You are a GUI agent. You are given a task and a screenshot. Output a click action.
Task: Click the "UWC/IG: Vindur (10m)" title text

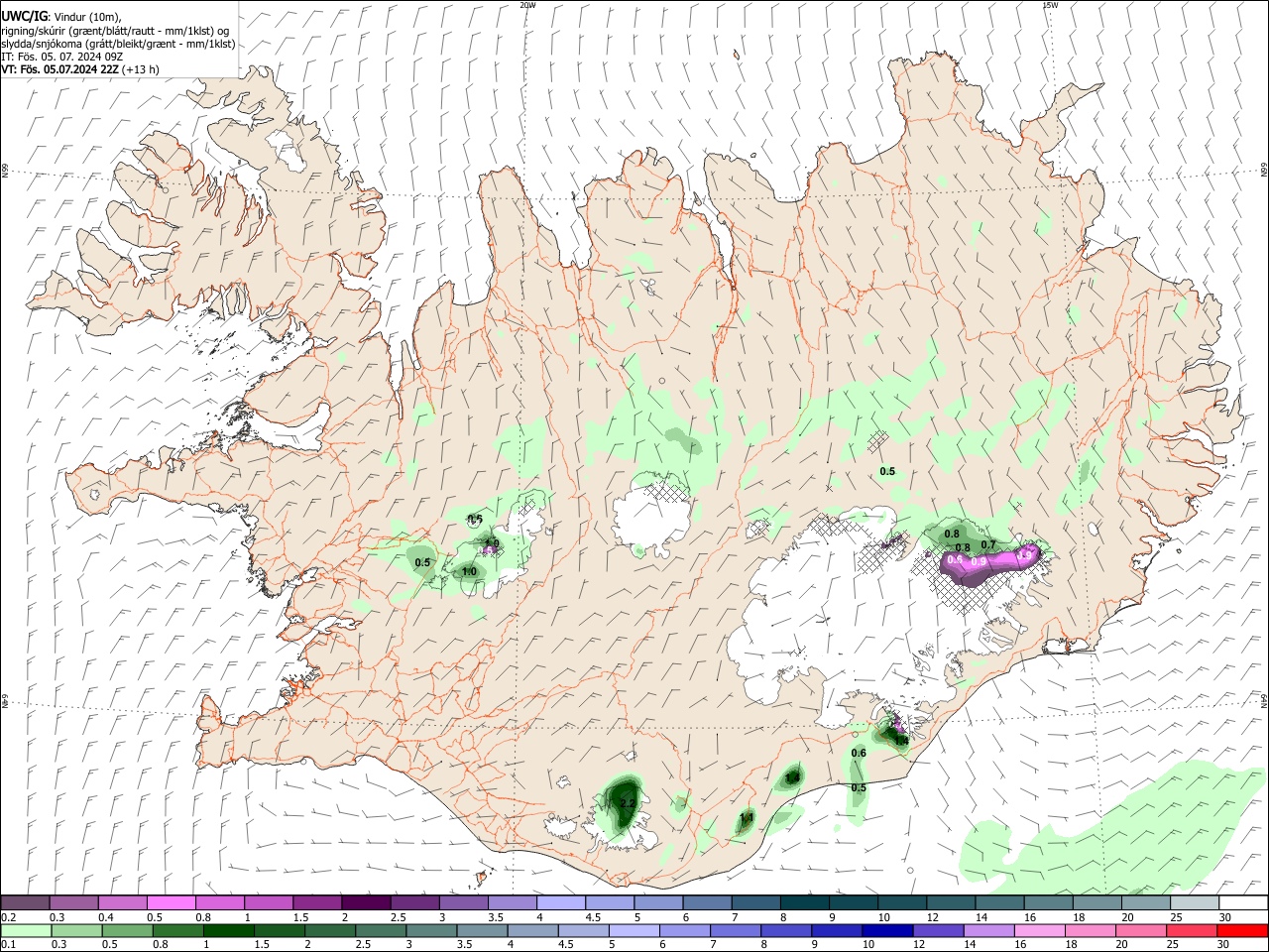(x=61, y=17)
